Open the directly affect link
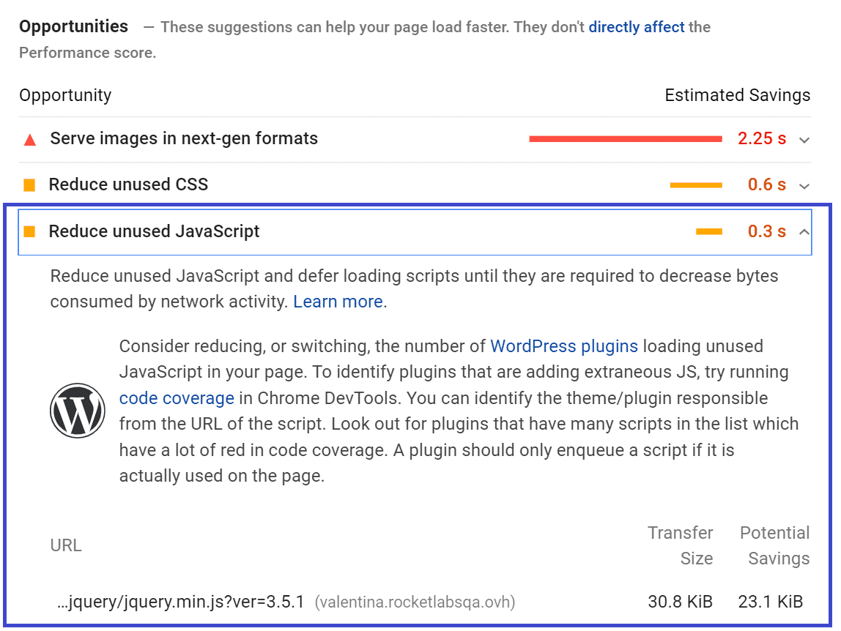841x631 pixels. [x=637, y=26]
